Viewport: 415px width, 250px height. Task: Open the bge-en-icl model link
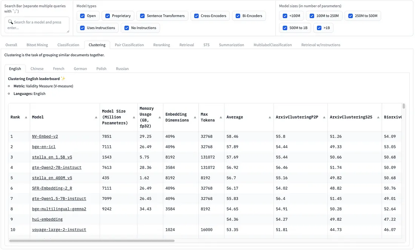tap(44, 147)
